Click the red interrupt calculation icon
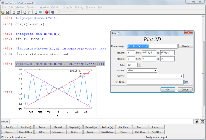 pyautogui.click(x=46, y=12)
